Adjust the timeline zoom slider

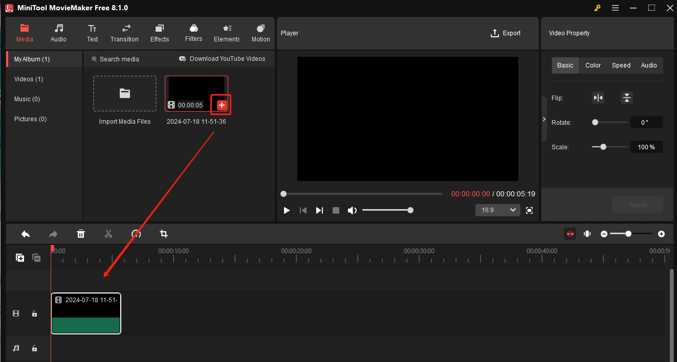[631, 234]
